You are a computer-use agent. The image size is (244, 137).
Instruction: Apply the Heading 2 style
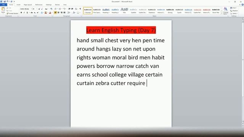pyautogui.click(x=115, y=11)
